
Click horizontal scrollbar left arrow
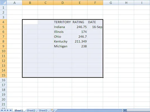coord(125,111)
